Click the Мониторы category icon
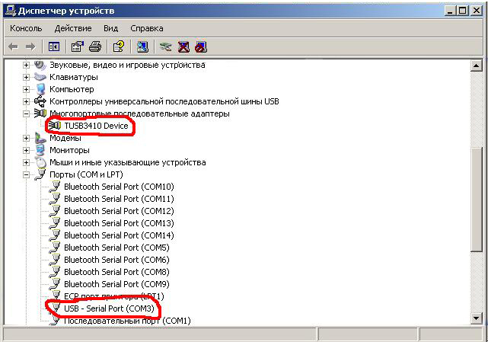This screenshot has width=488, height=342. [40, 150]
